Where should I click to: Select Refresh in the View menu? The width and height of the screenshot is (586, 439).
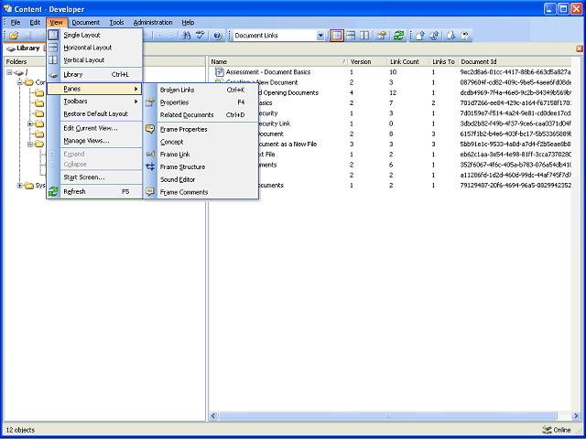click(94, 191)
